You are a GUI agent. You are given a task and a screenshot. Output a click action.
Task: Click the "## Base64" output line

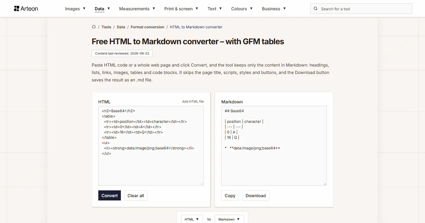point(234,111)
